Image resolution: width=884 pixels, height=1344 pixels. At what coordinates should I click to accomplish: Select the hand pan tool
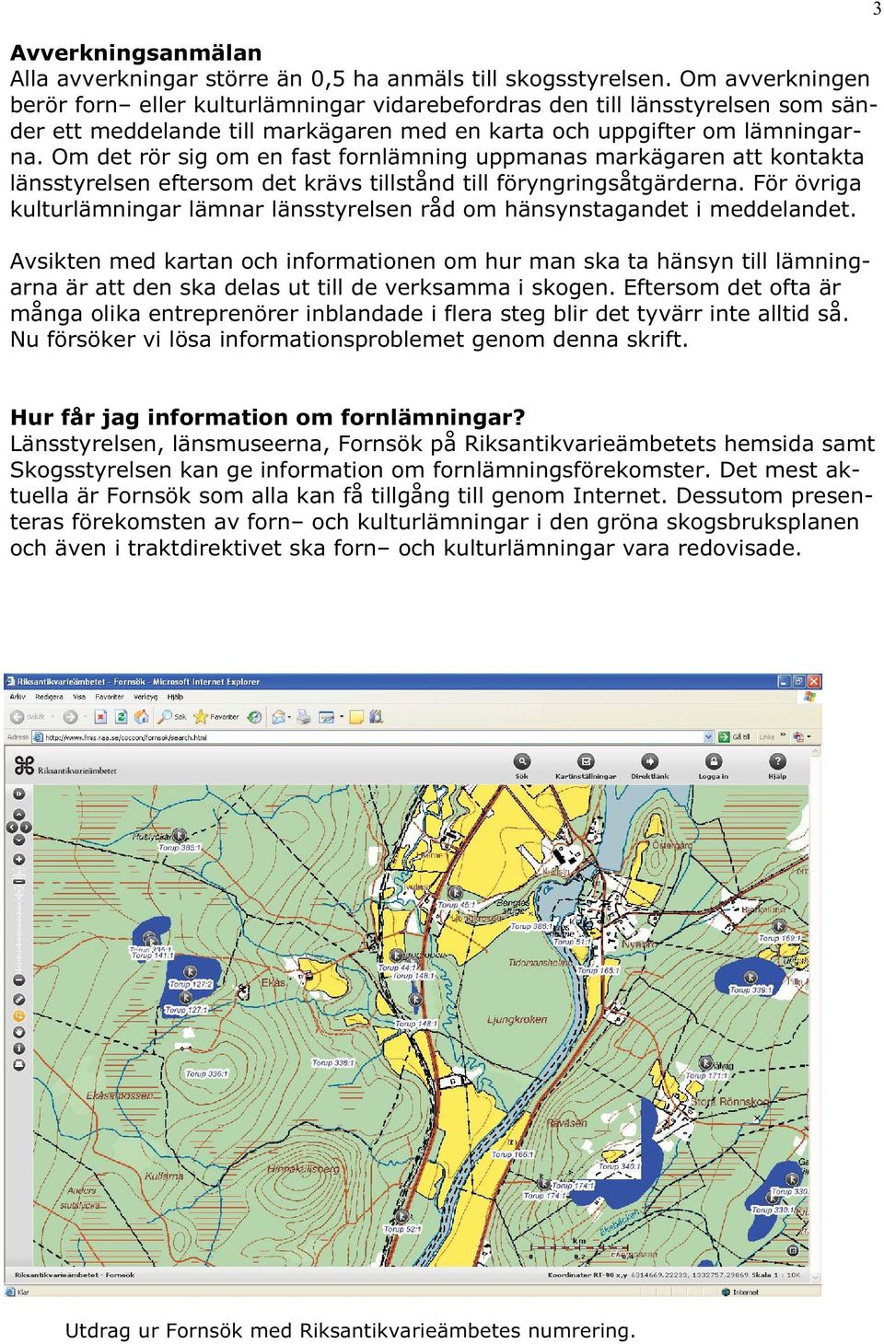19,1032
